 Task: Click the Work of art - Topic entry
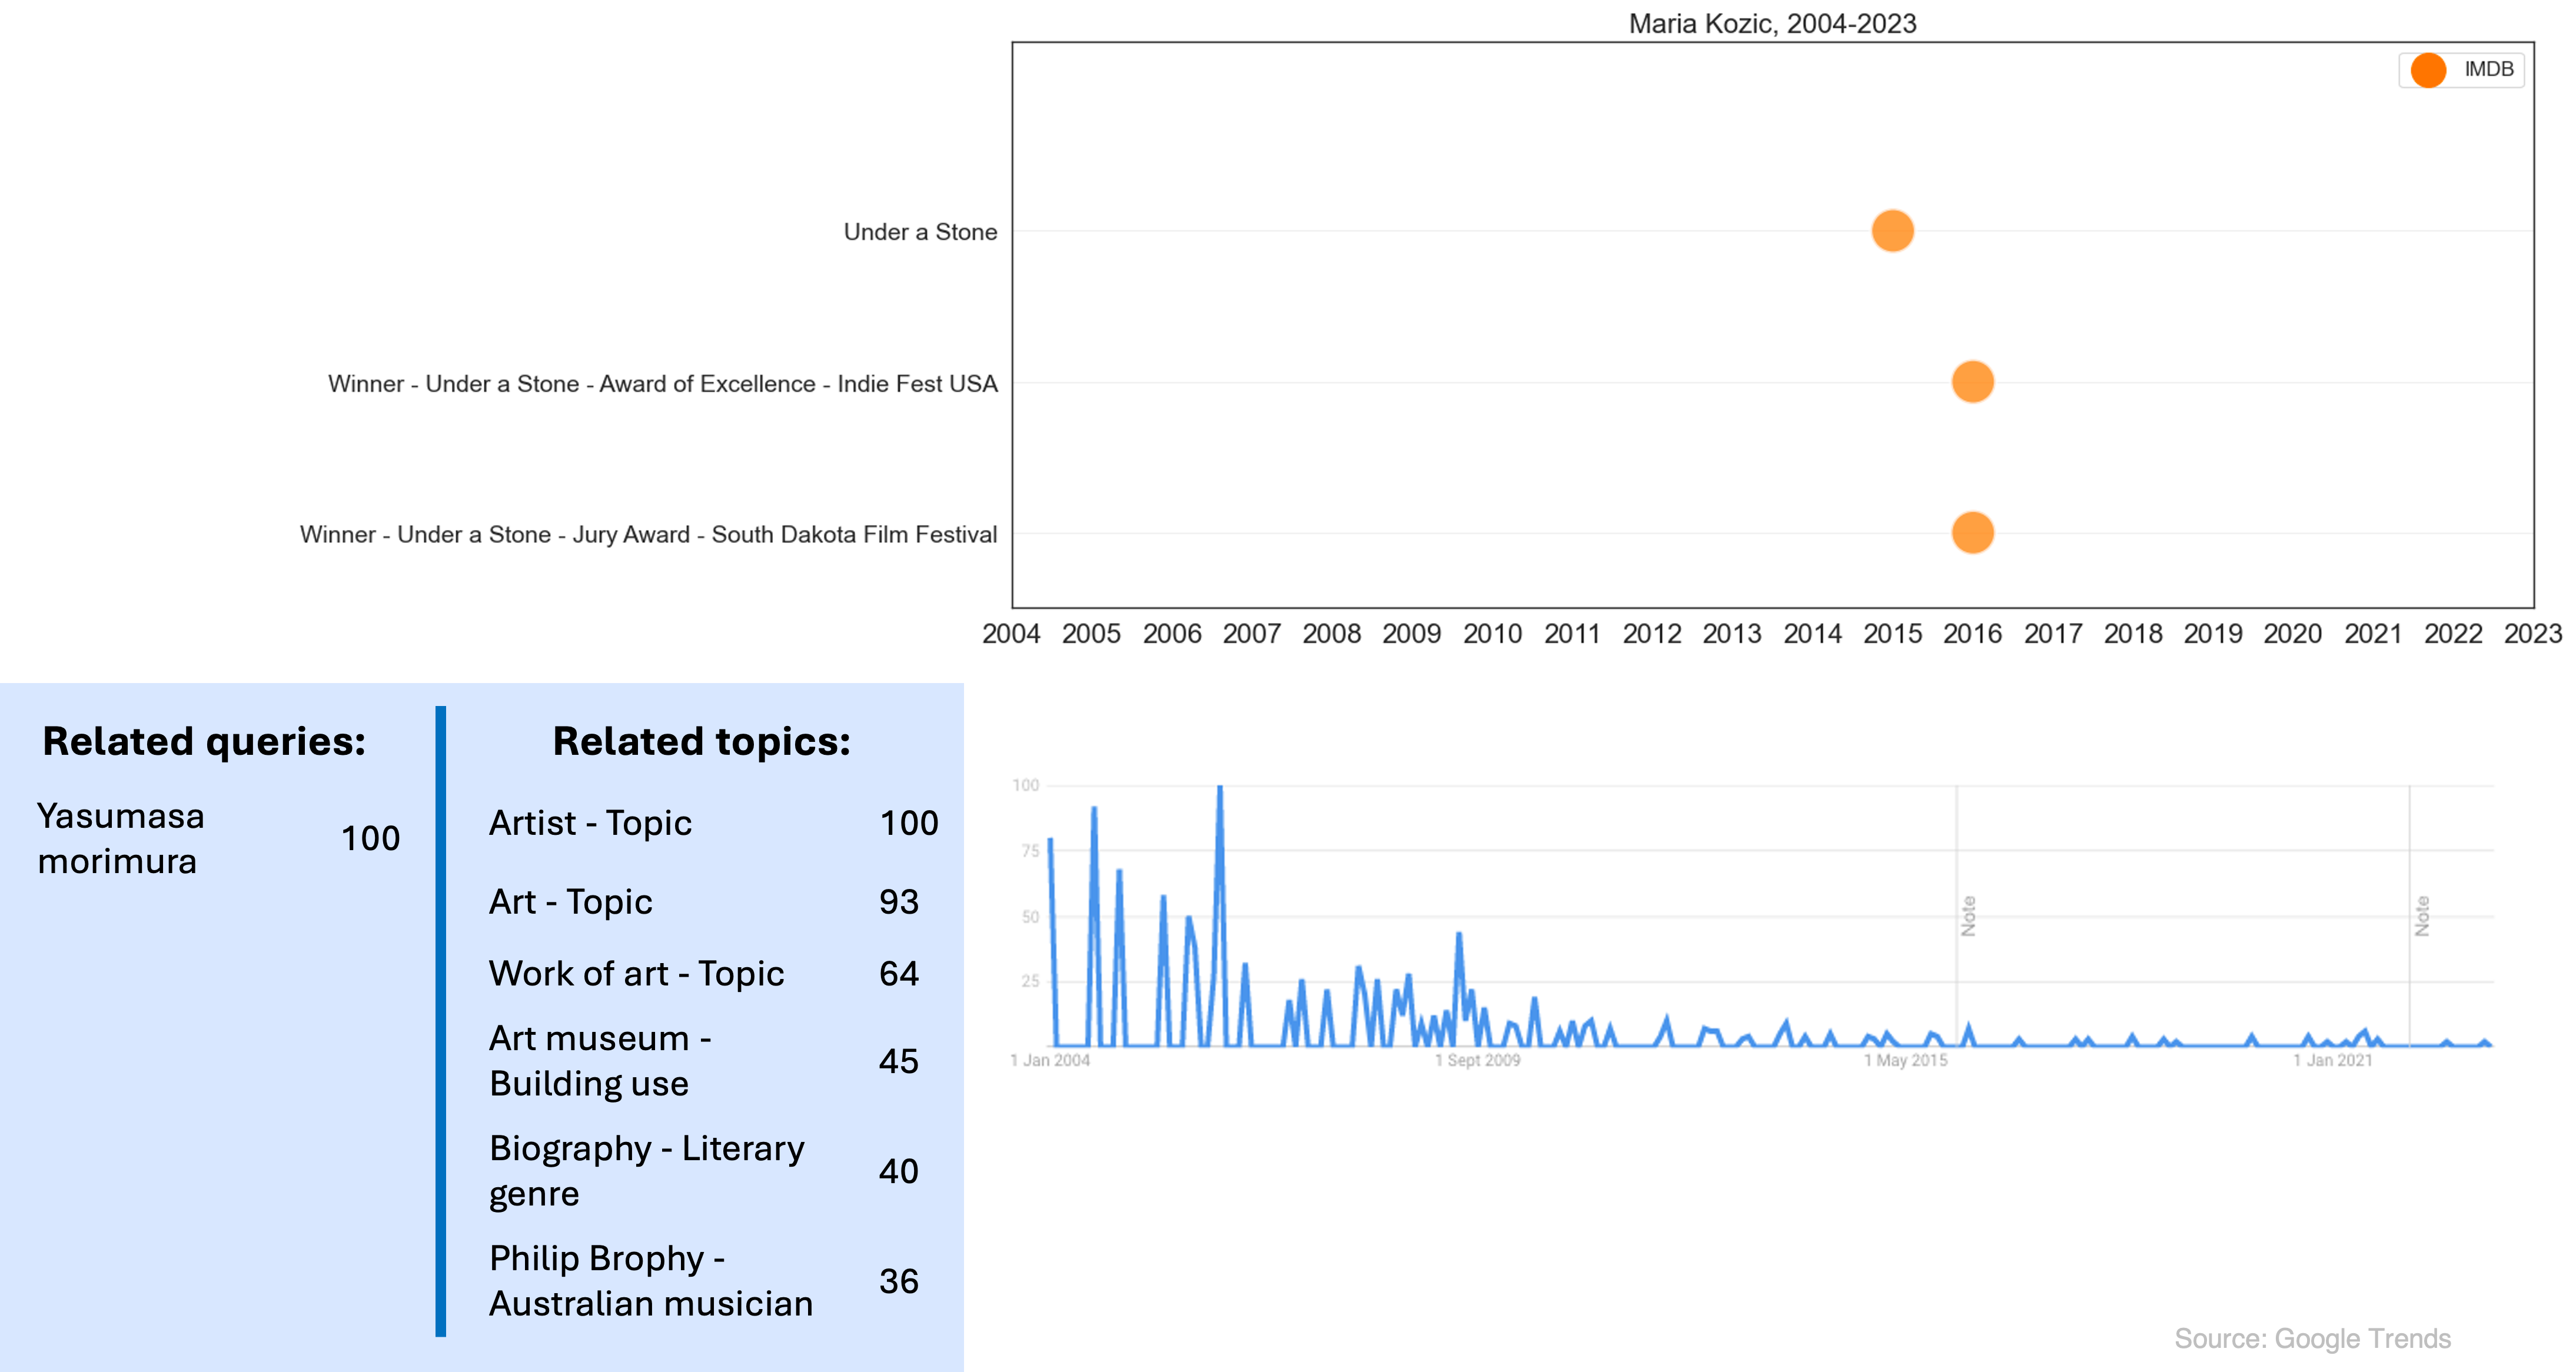[x=636, y=974]
